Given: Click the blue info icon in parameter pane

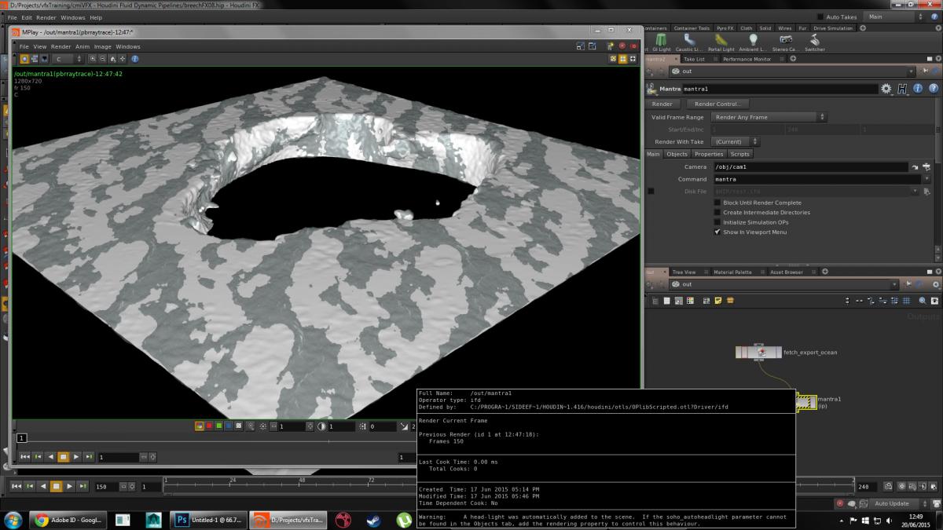Looking at the screenshot, I should pos(917,89).
